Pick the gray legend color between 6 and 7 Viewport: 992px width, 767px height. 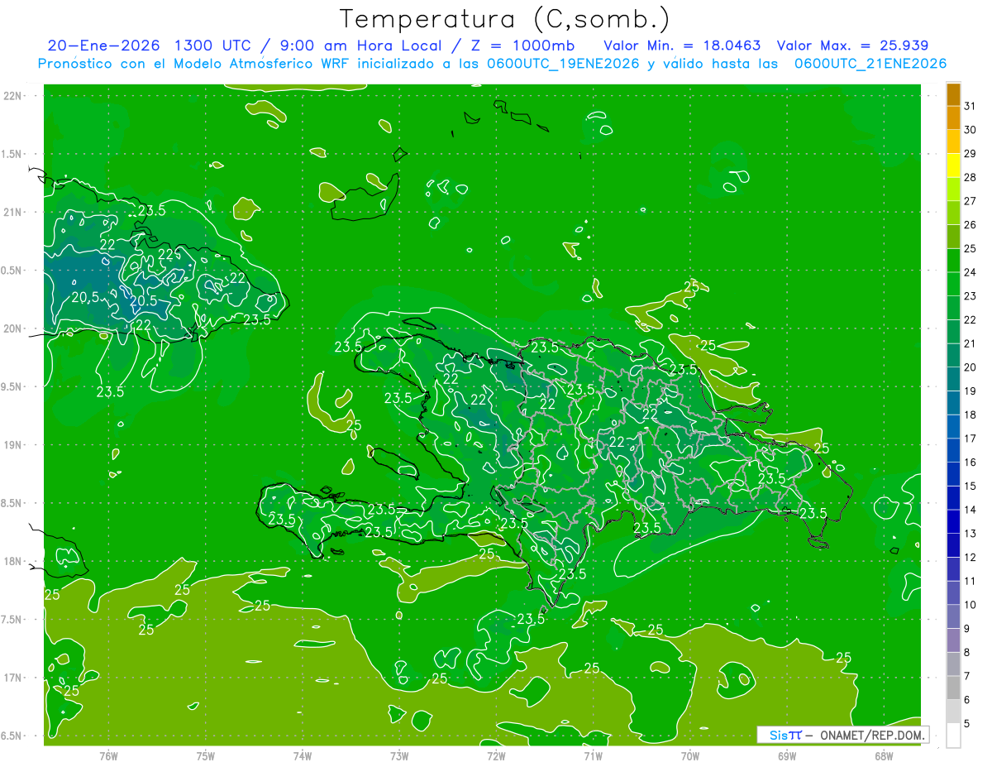[x=953, y=688]
